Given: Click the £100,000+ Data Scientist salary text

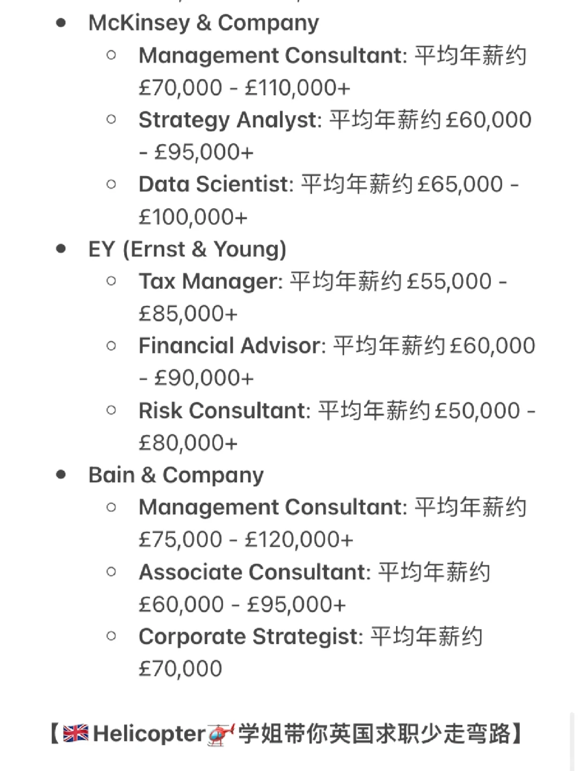Looking at the screenshot, I should pyautogui.click(x=193, y=217).
